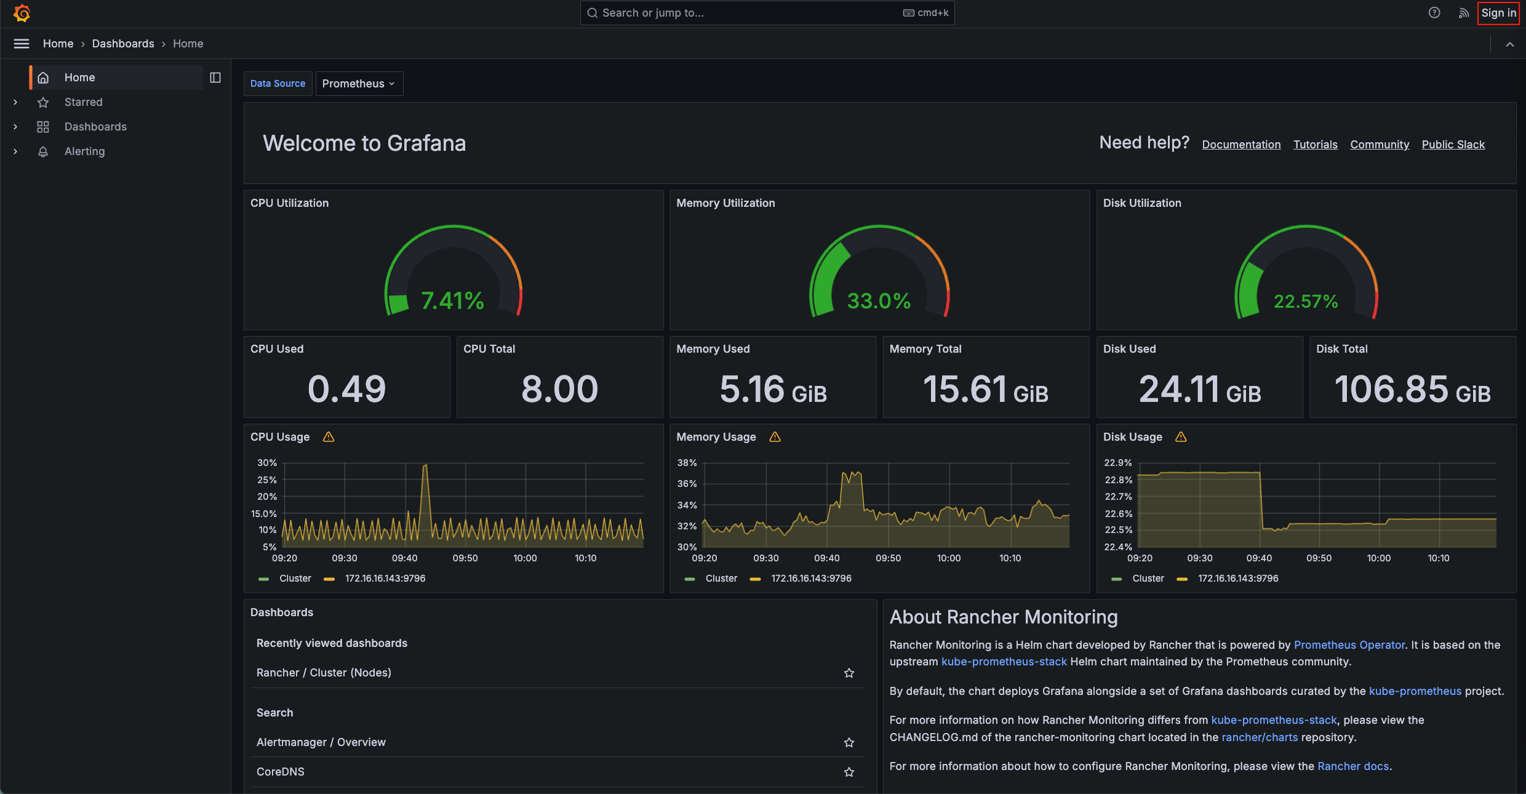Click the Disk Usage warning icon
Viewport: 1526px width, 794px height.
point(1181,437)
